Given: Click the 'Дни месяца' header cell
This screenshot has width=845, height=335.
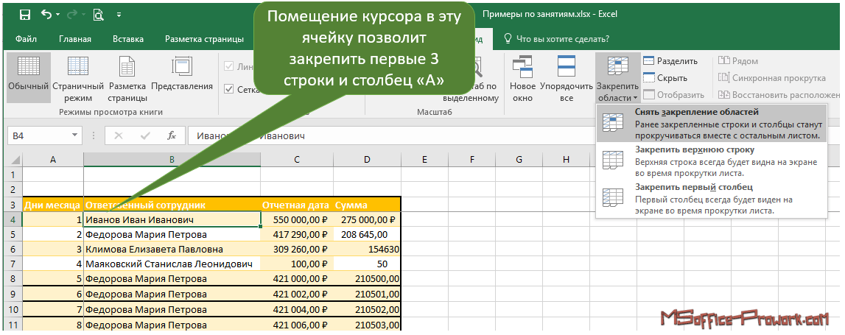Looking at the screenshot, I should click(53, 205).
